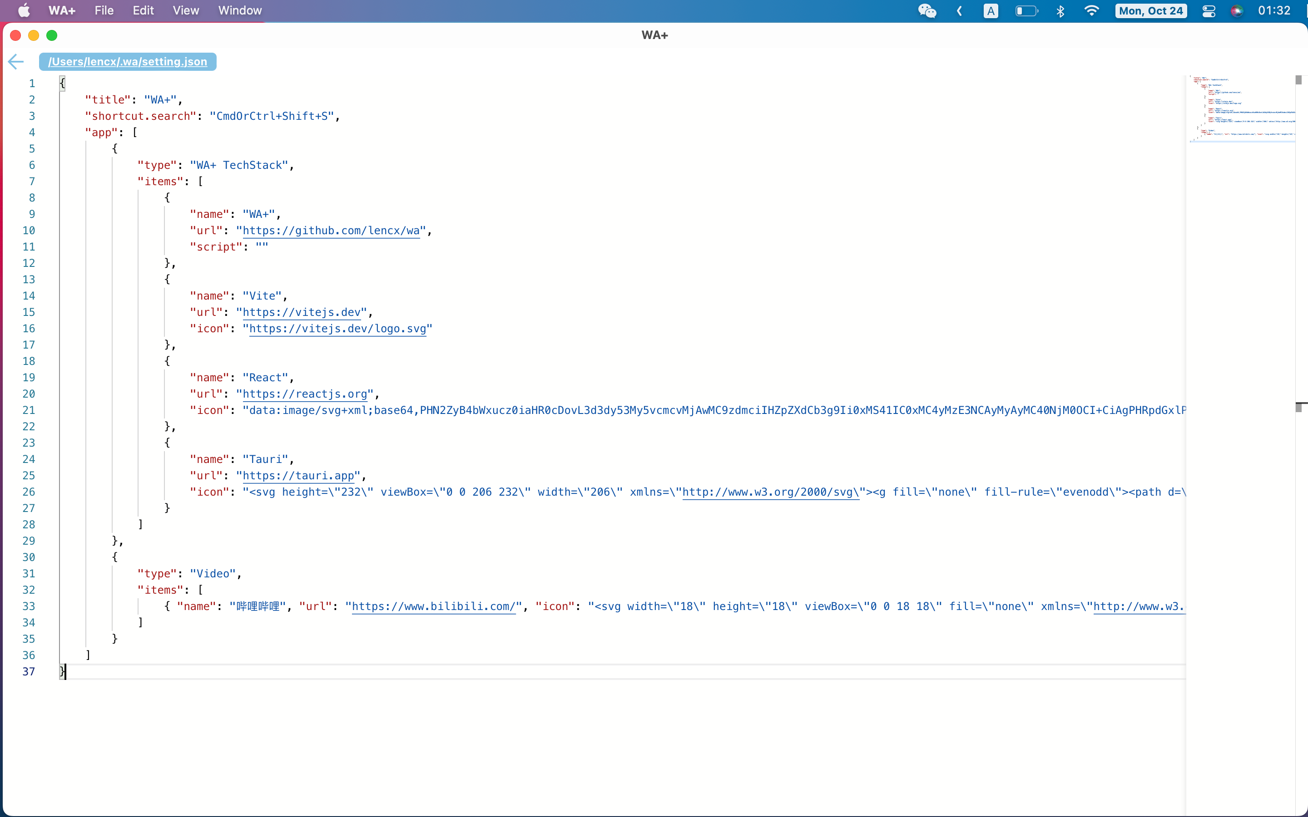1308x817 pixels.
Task: Open Control Center icon
Action: coord(1209,11)
